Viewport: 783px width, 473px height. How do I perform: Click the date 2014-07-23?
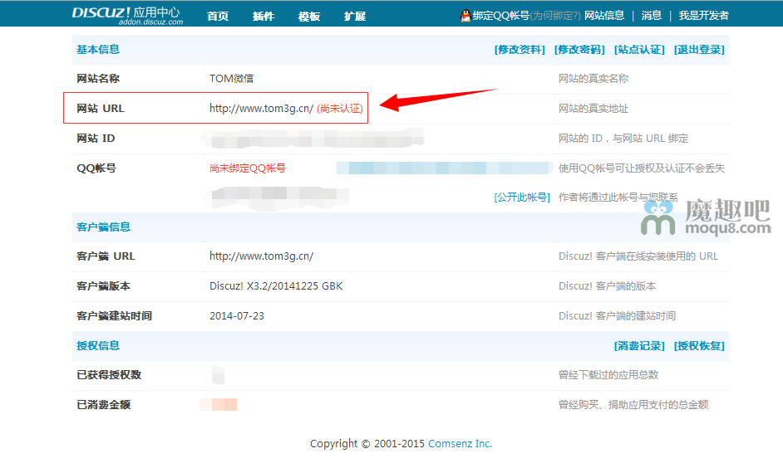(x=237, y=315)
